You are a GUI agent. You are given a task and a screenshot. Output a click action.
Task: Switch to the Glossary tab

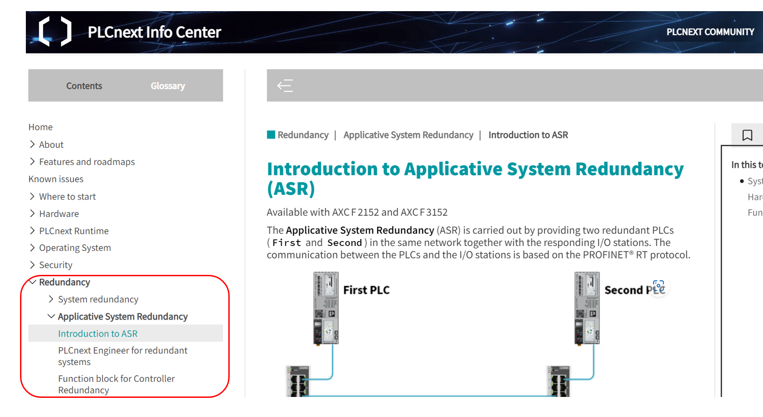[167, 86]
